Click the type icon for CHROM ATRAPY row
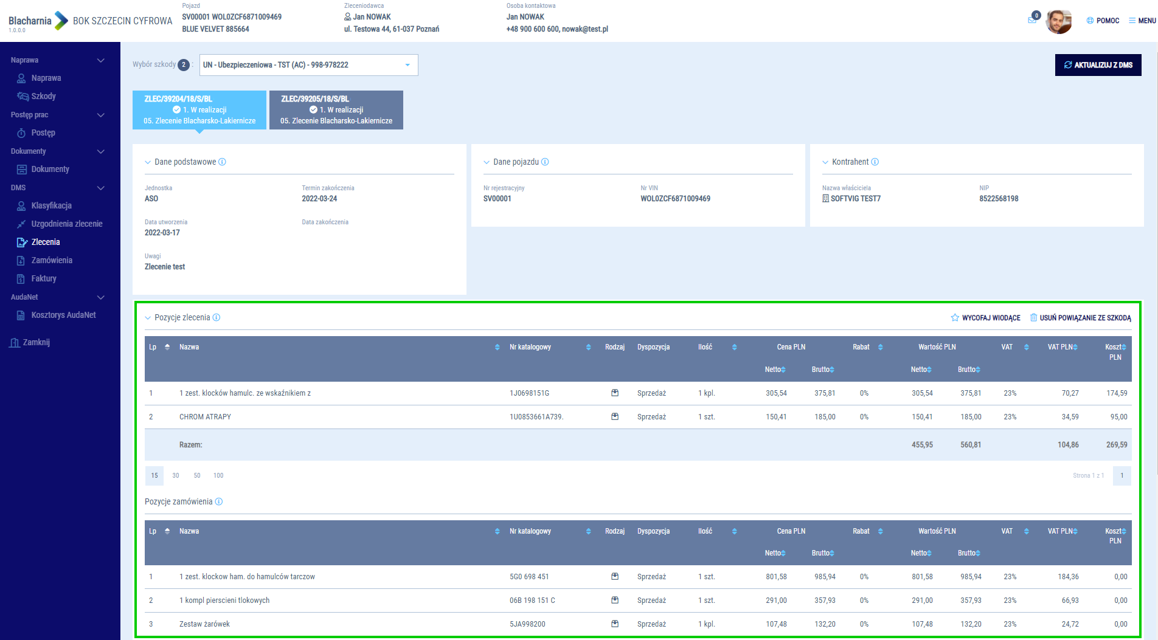The width and height of the screenshot is (1158, 640). [x=615, y=417]
